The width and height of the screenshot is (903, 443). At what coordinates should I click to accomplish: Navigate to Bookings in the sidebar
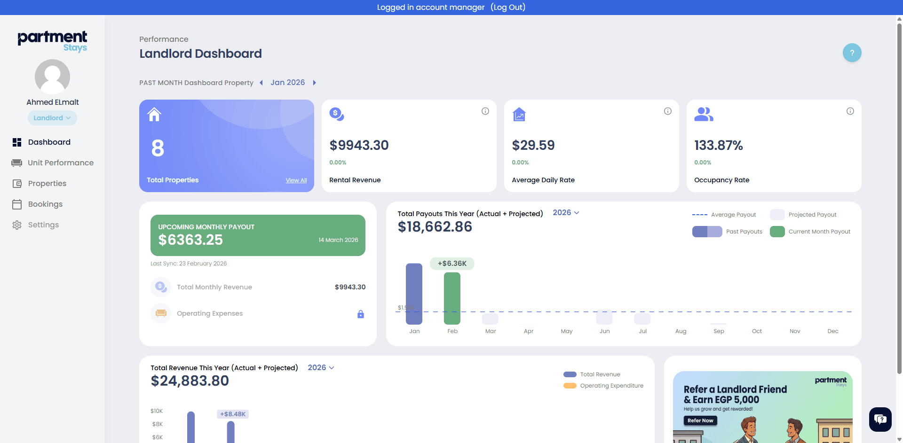click(45, 204)
